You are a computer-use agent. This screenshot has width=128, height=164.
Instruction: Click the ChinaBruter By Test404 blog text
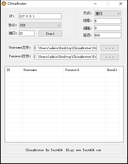click(63, 150)
